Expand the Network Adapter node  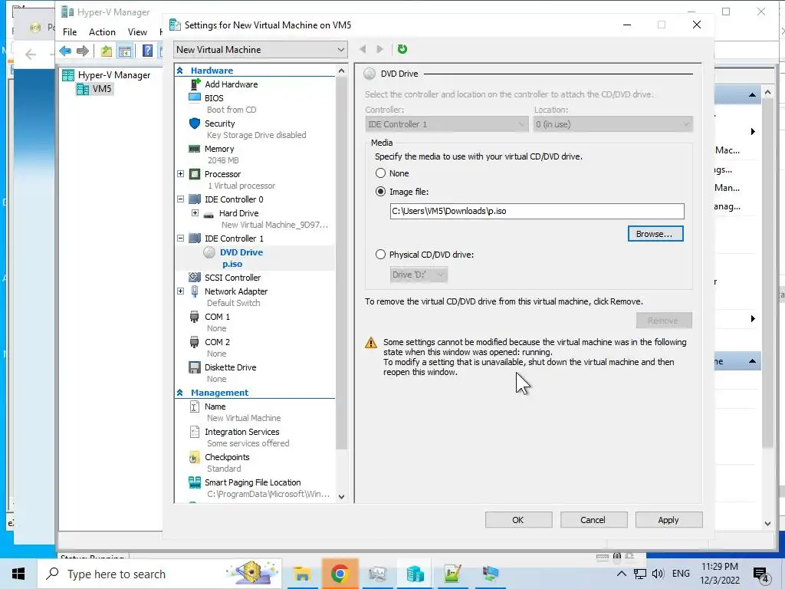coord(181,291)
